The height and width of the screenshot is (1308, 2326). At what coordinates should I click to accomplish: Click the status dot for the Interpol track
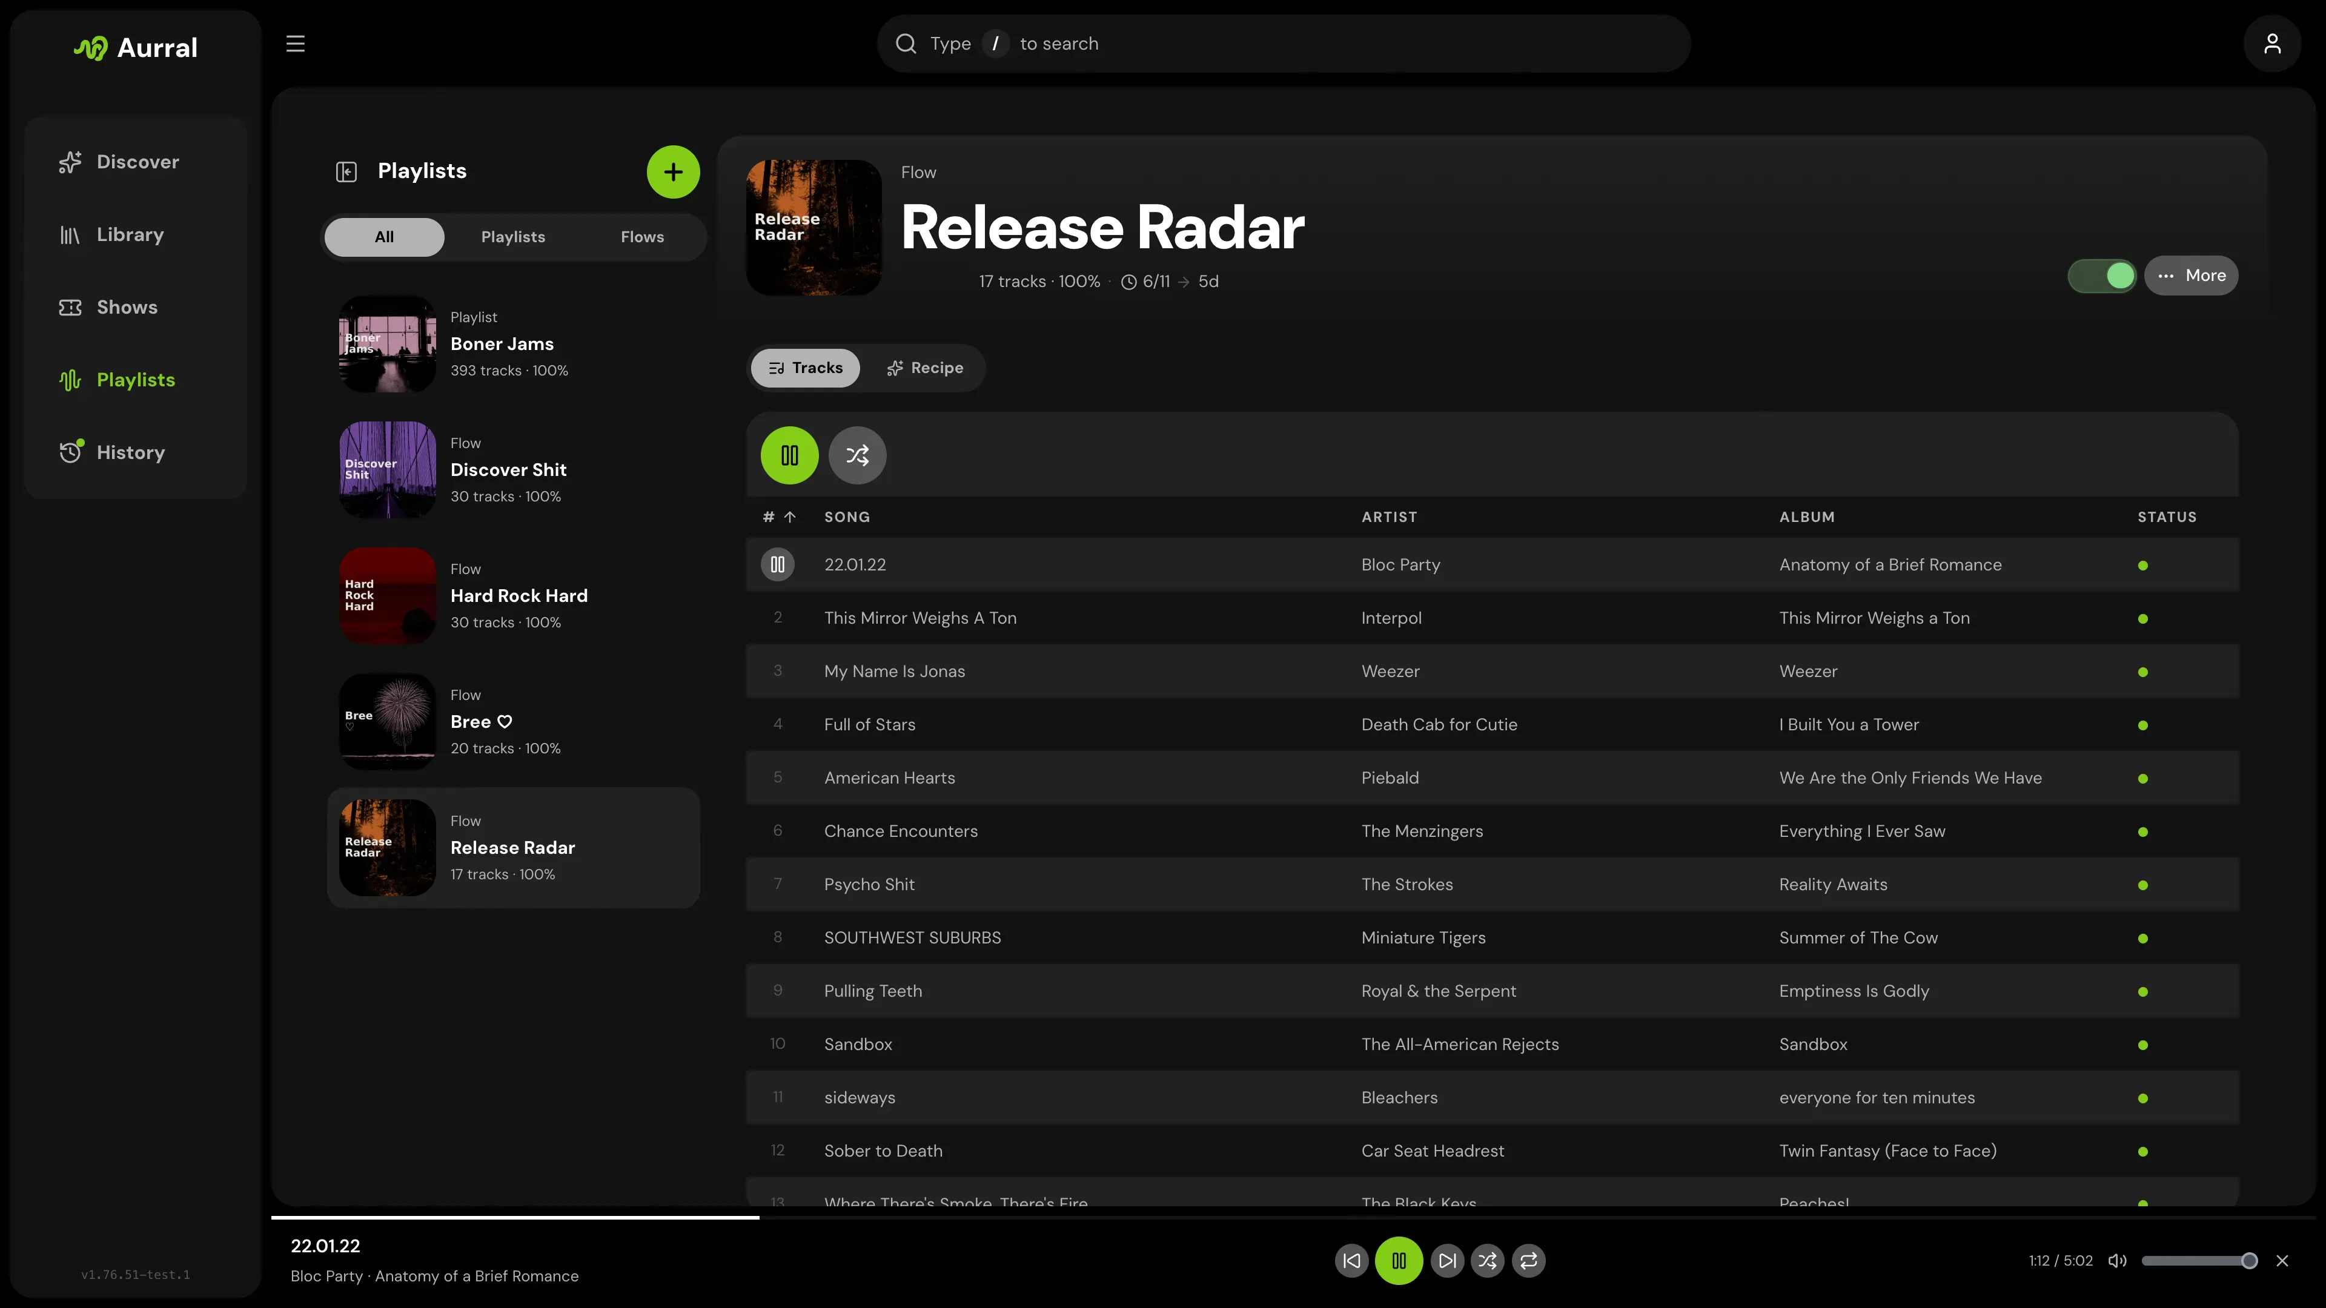2142,618
